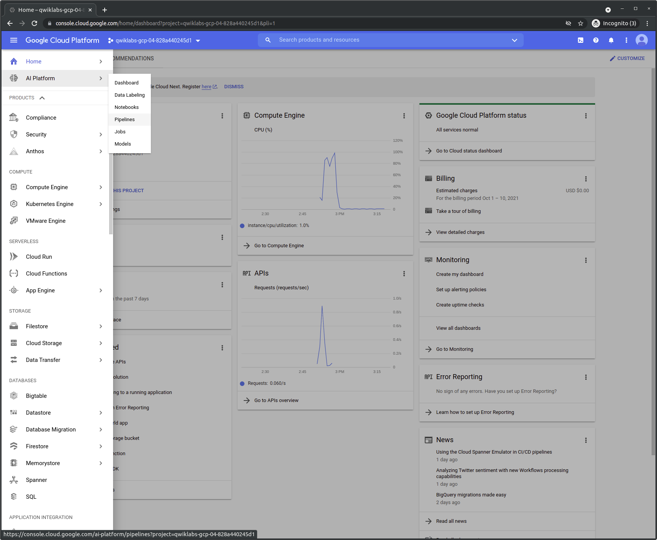The image size is (657, 540).
Task: Click the Compute Engine chip icon in sidebar
Action: (x=14, y=187)
